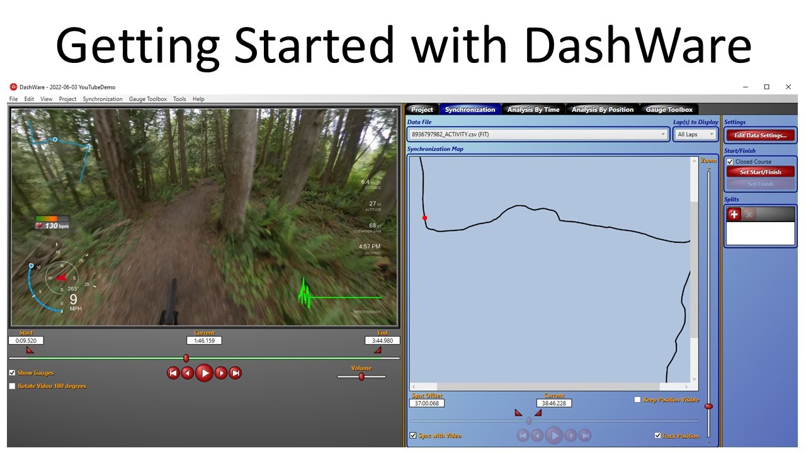The image size is (806, 453).
Task: Step one frame forward in the video
Action: [x=221, y=372]
